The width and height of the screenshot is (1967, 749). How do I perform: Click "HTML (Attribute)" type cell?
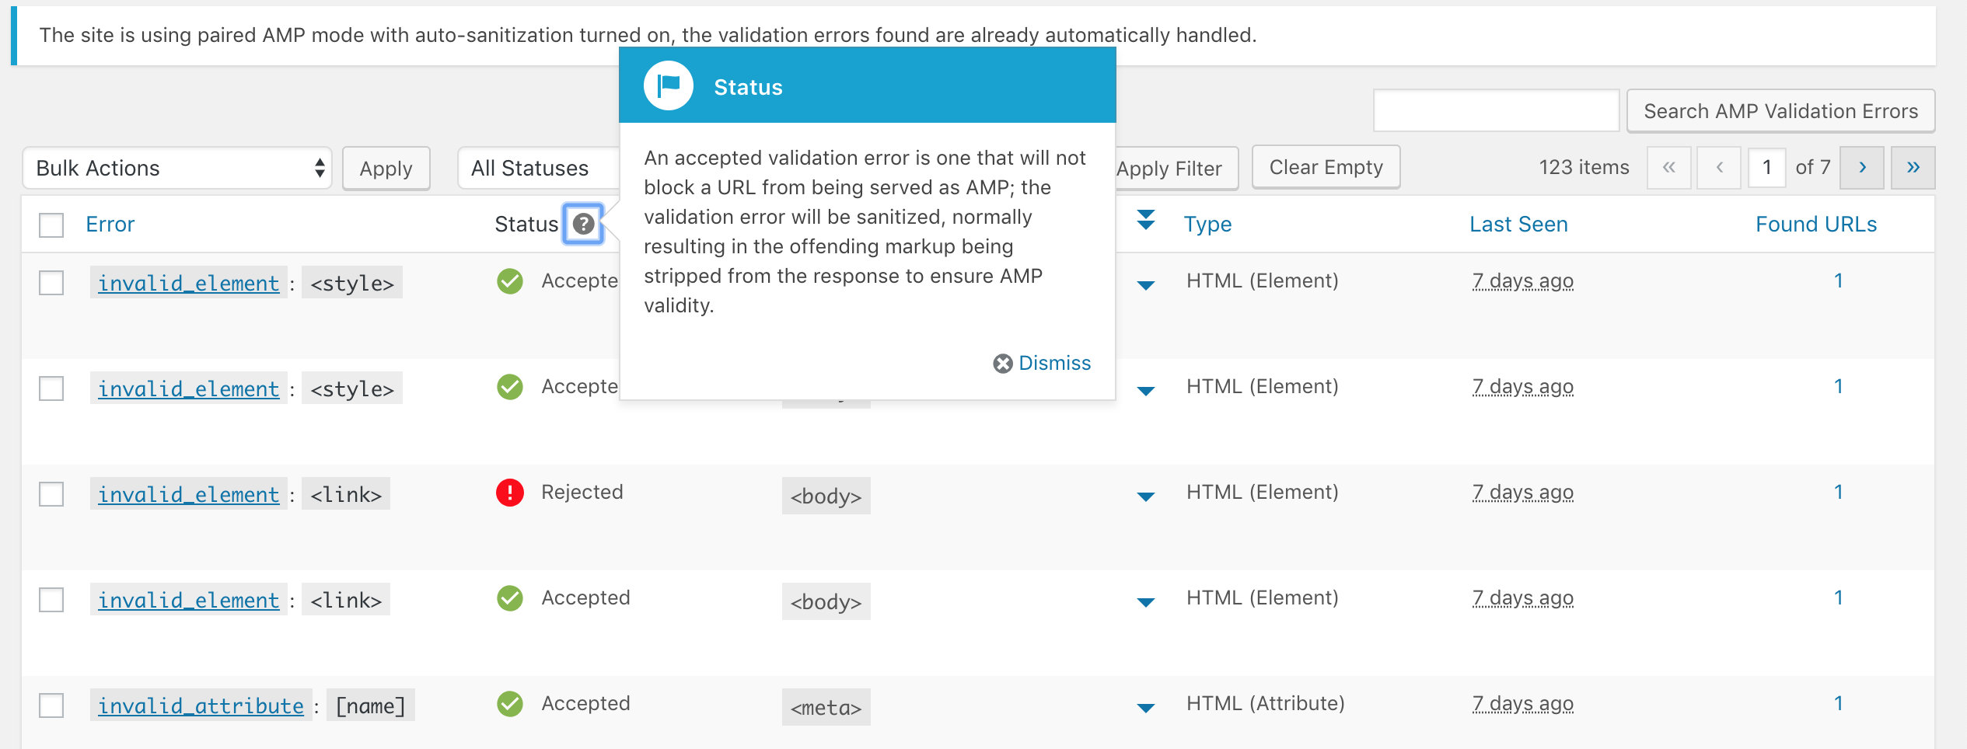click(1265, 703)
